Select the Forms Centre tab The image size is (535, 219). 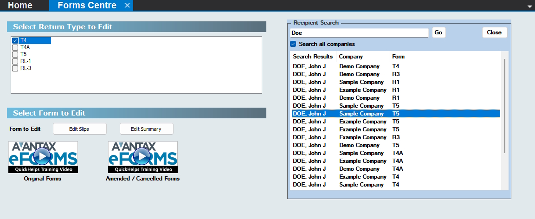(86, 6)
